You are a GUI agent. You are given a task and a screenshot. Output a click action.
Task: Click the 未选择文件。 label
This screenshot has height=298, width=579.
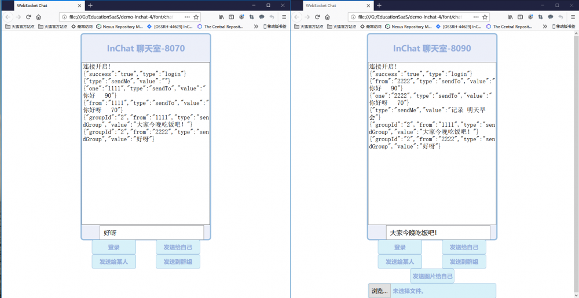click(408, 291)
